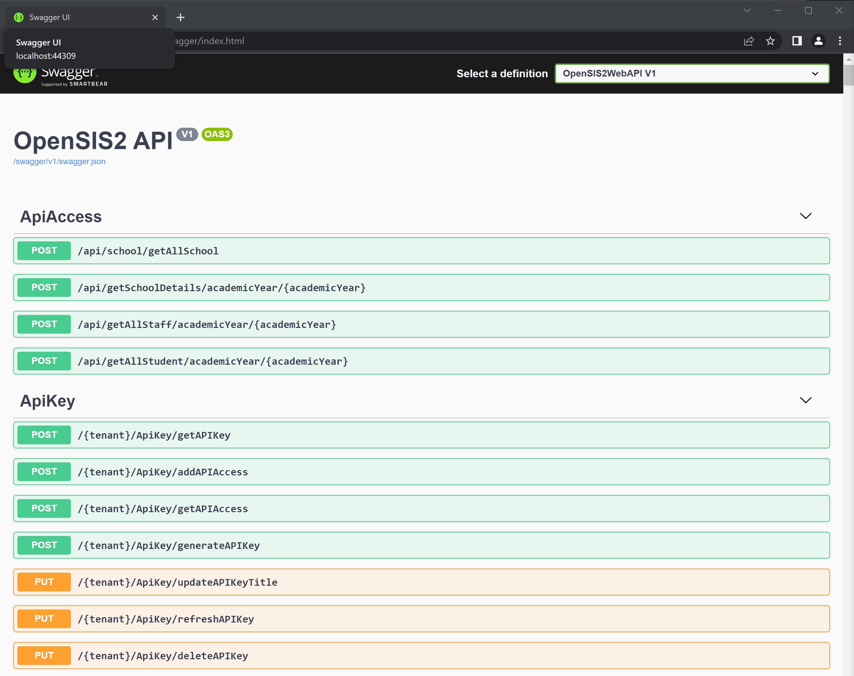This screenshot has height=676, width=854.
Task: Expand POST getAllStaff academicYear endpoint
Action: click(x=421, y=325)
